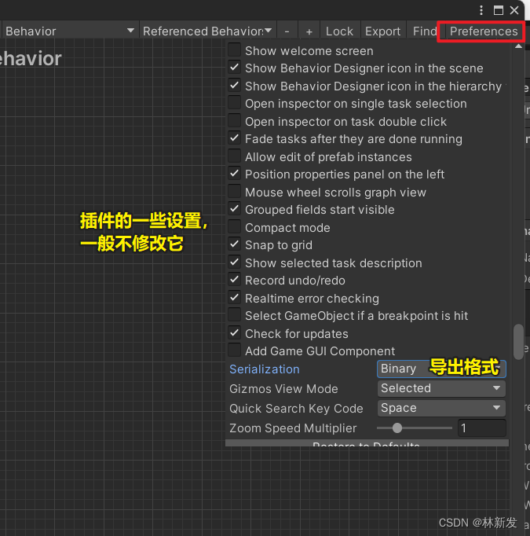Click the Lock toolbar button
Screen dimensions: 530x536
pyautogui.click(x=339, y=31)
